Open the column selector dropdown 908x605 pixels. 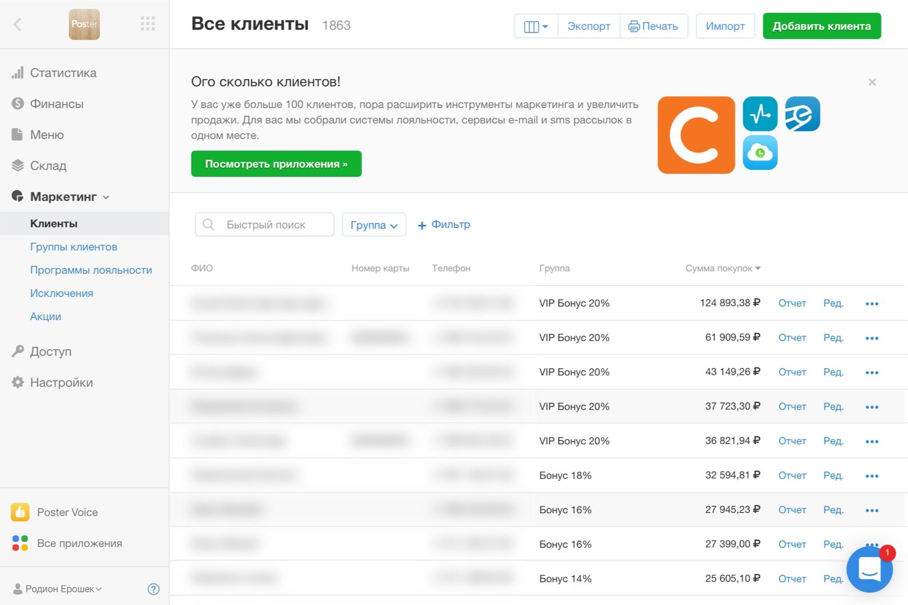(536, 26)
